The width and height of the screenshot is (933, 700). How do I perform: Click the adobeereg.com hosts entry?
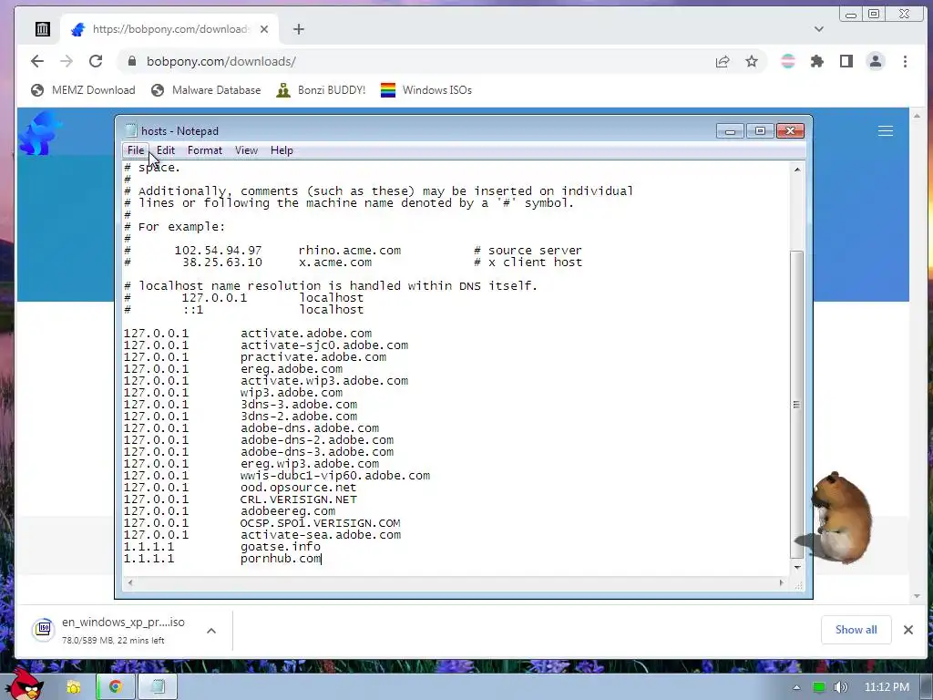(x=229, y=511)
